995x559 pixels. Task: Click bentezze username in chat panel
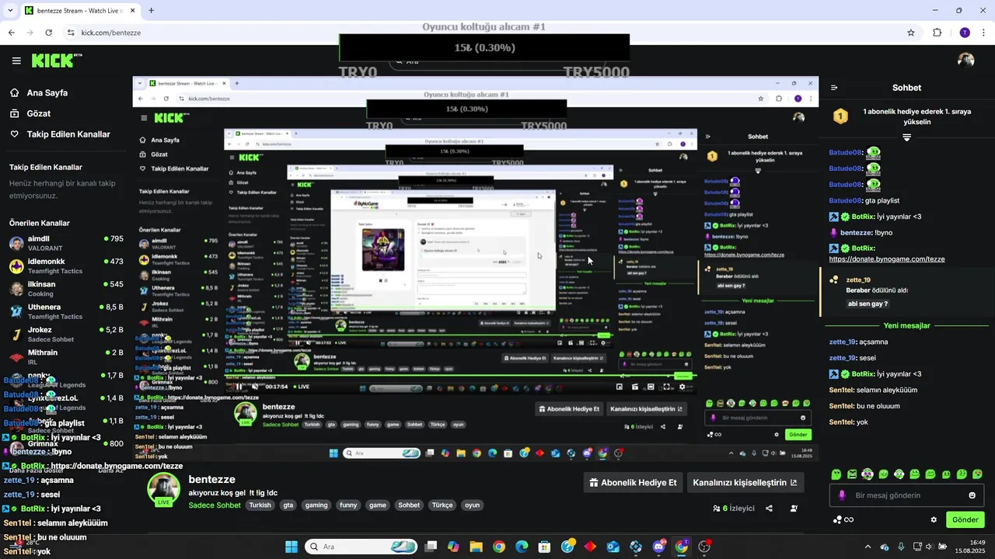tap(856, 233)
